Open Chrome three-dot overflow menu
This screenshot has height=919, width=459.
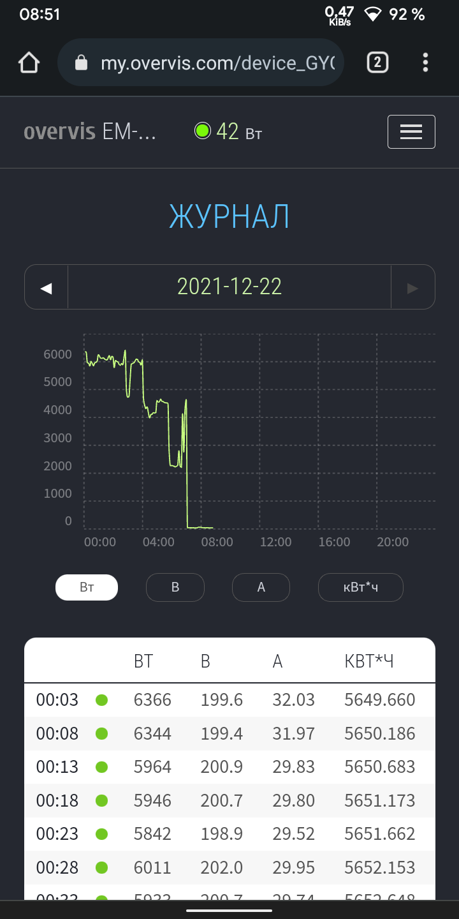[425, 63]
